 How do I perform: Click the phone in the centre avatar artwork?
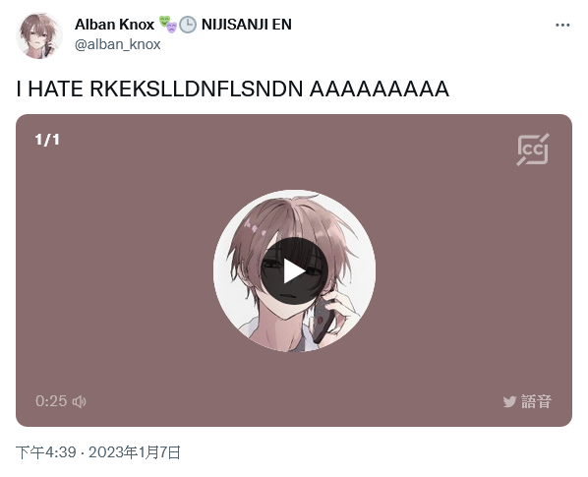[323, 319]
